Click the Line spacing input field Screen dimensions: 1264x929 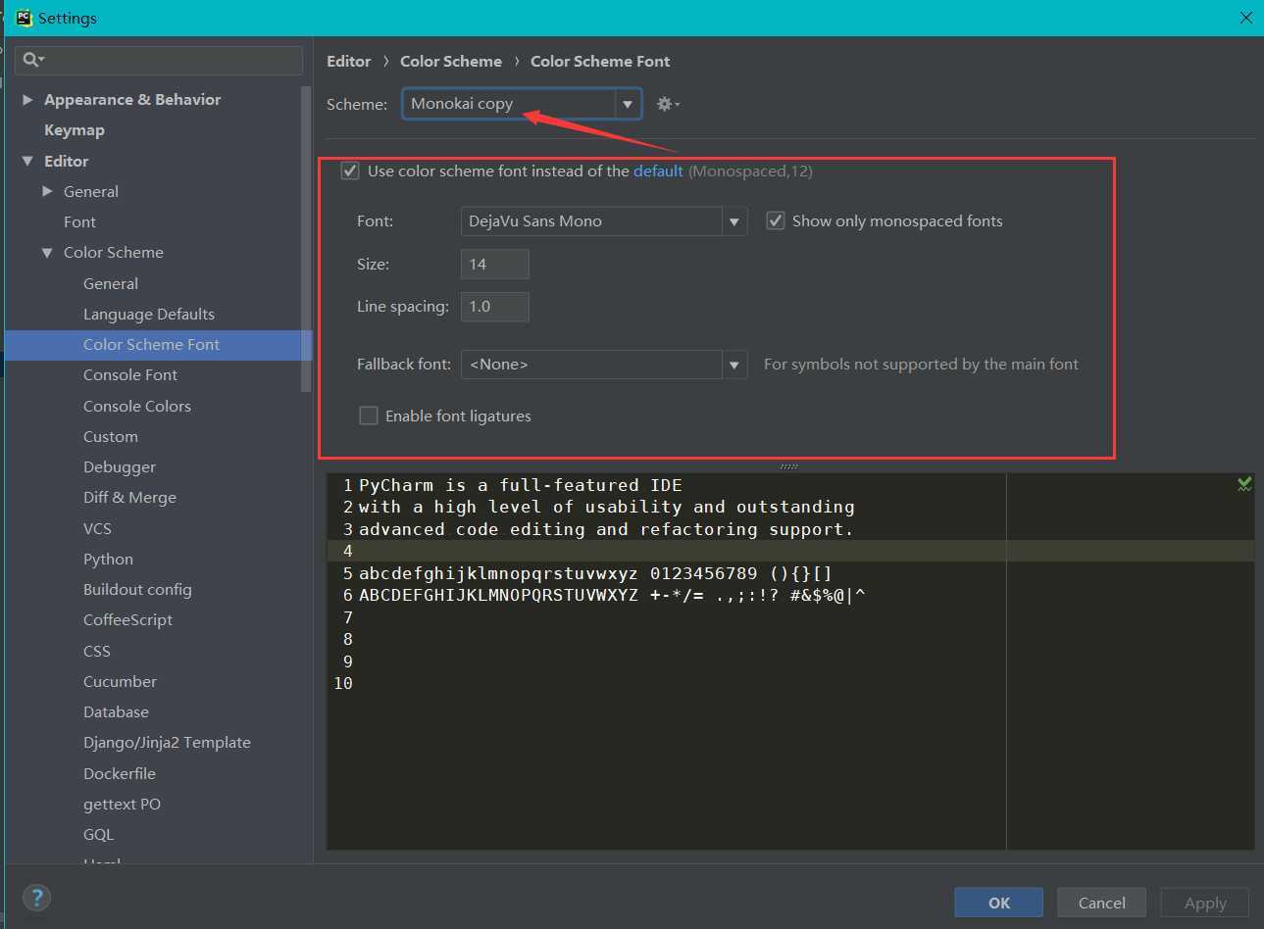click(494, 307)
